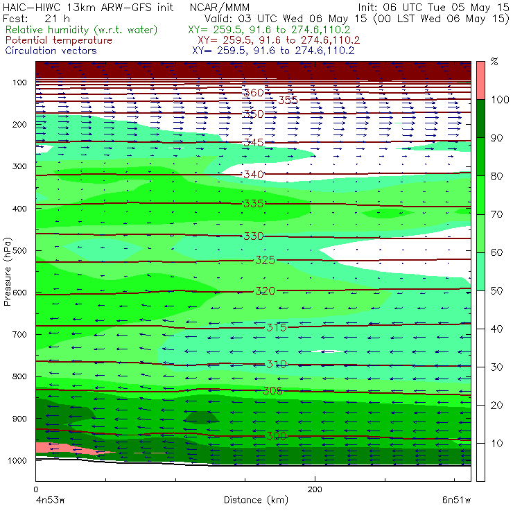Click the 315 contour label

coord(277,327)
